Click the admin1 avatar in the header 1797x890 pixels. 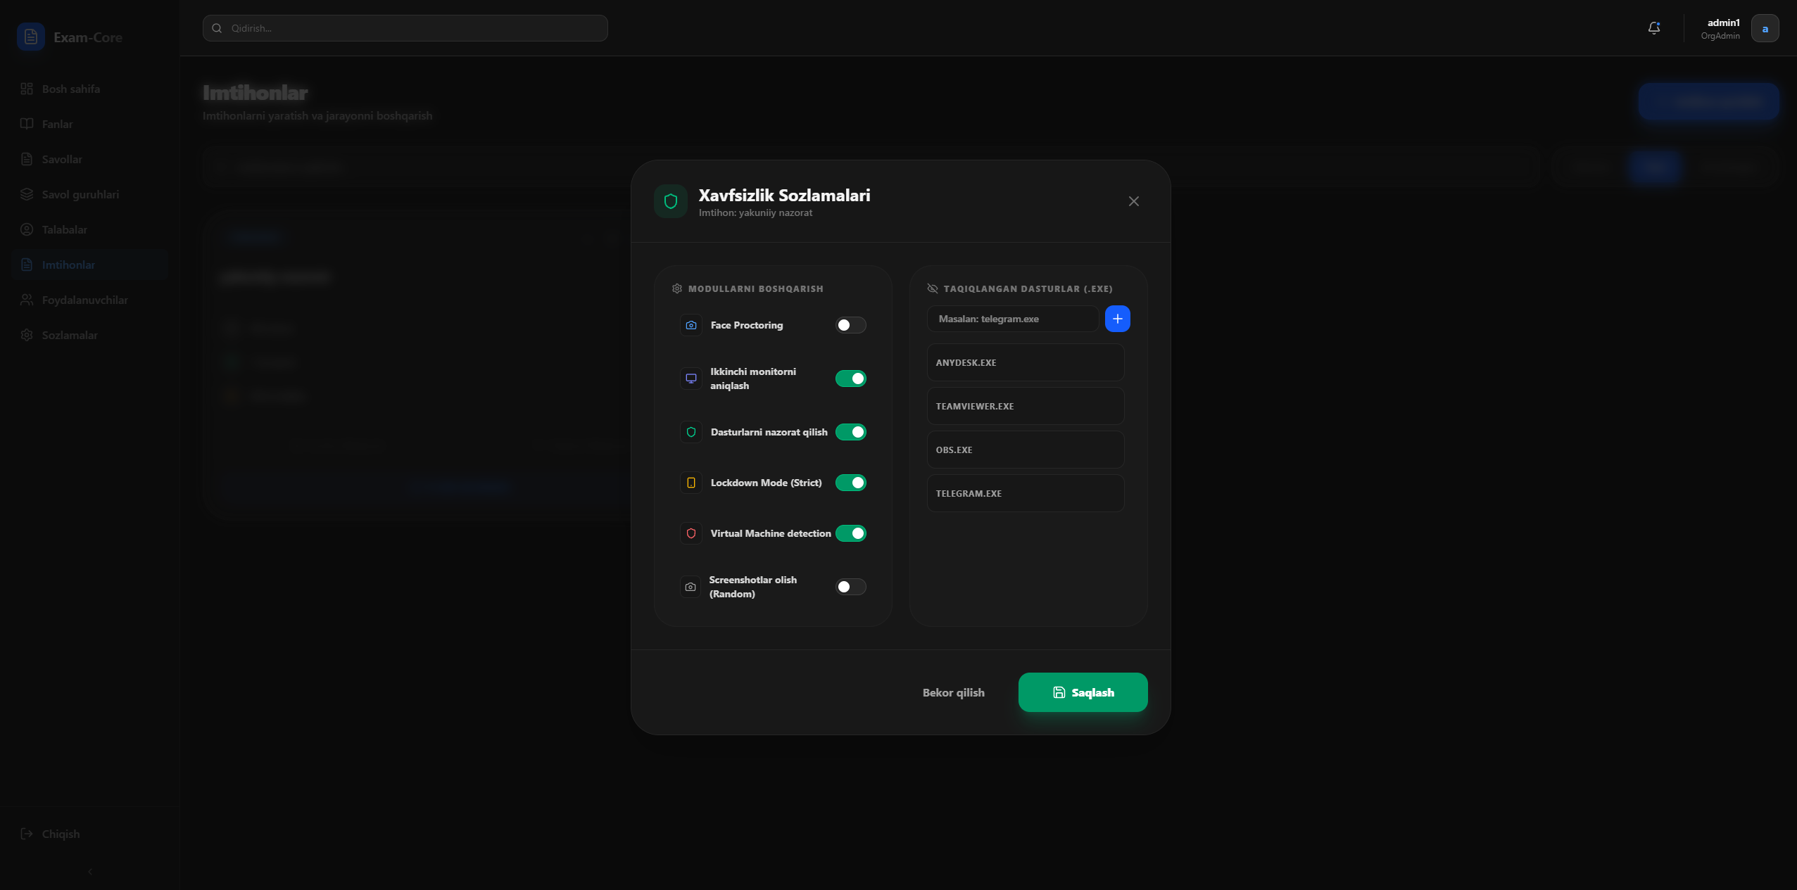[1764, 27]
